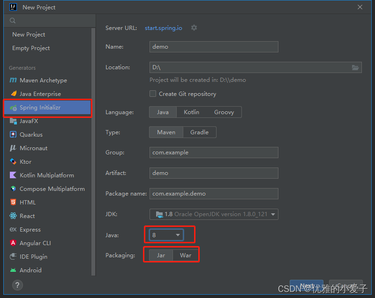Click the IDE Plugin icon
This screenshot has height=298, width=375.
click(13, 256)
